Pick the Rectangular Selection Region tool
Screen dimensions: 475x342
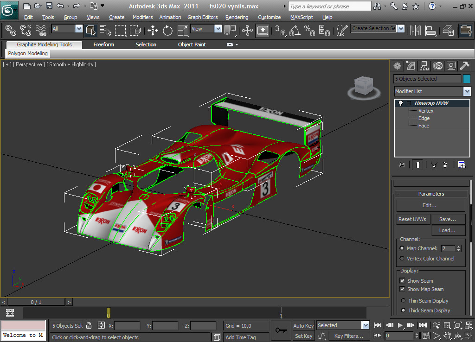pyautogui.click(x=120, y=30)
